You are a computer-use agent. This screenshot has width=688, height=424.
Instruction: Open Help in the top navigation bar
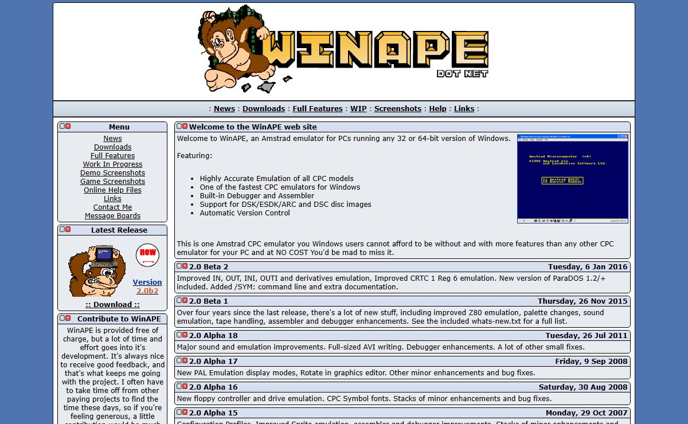(x=437, y=108)
